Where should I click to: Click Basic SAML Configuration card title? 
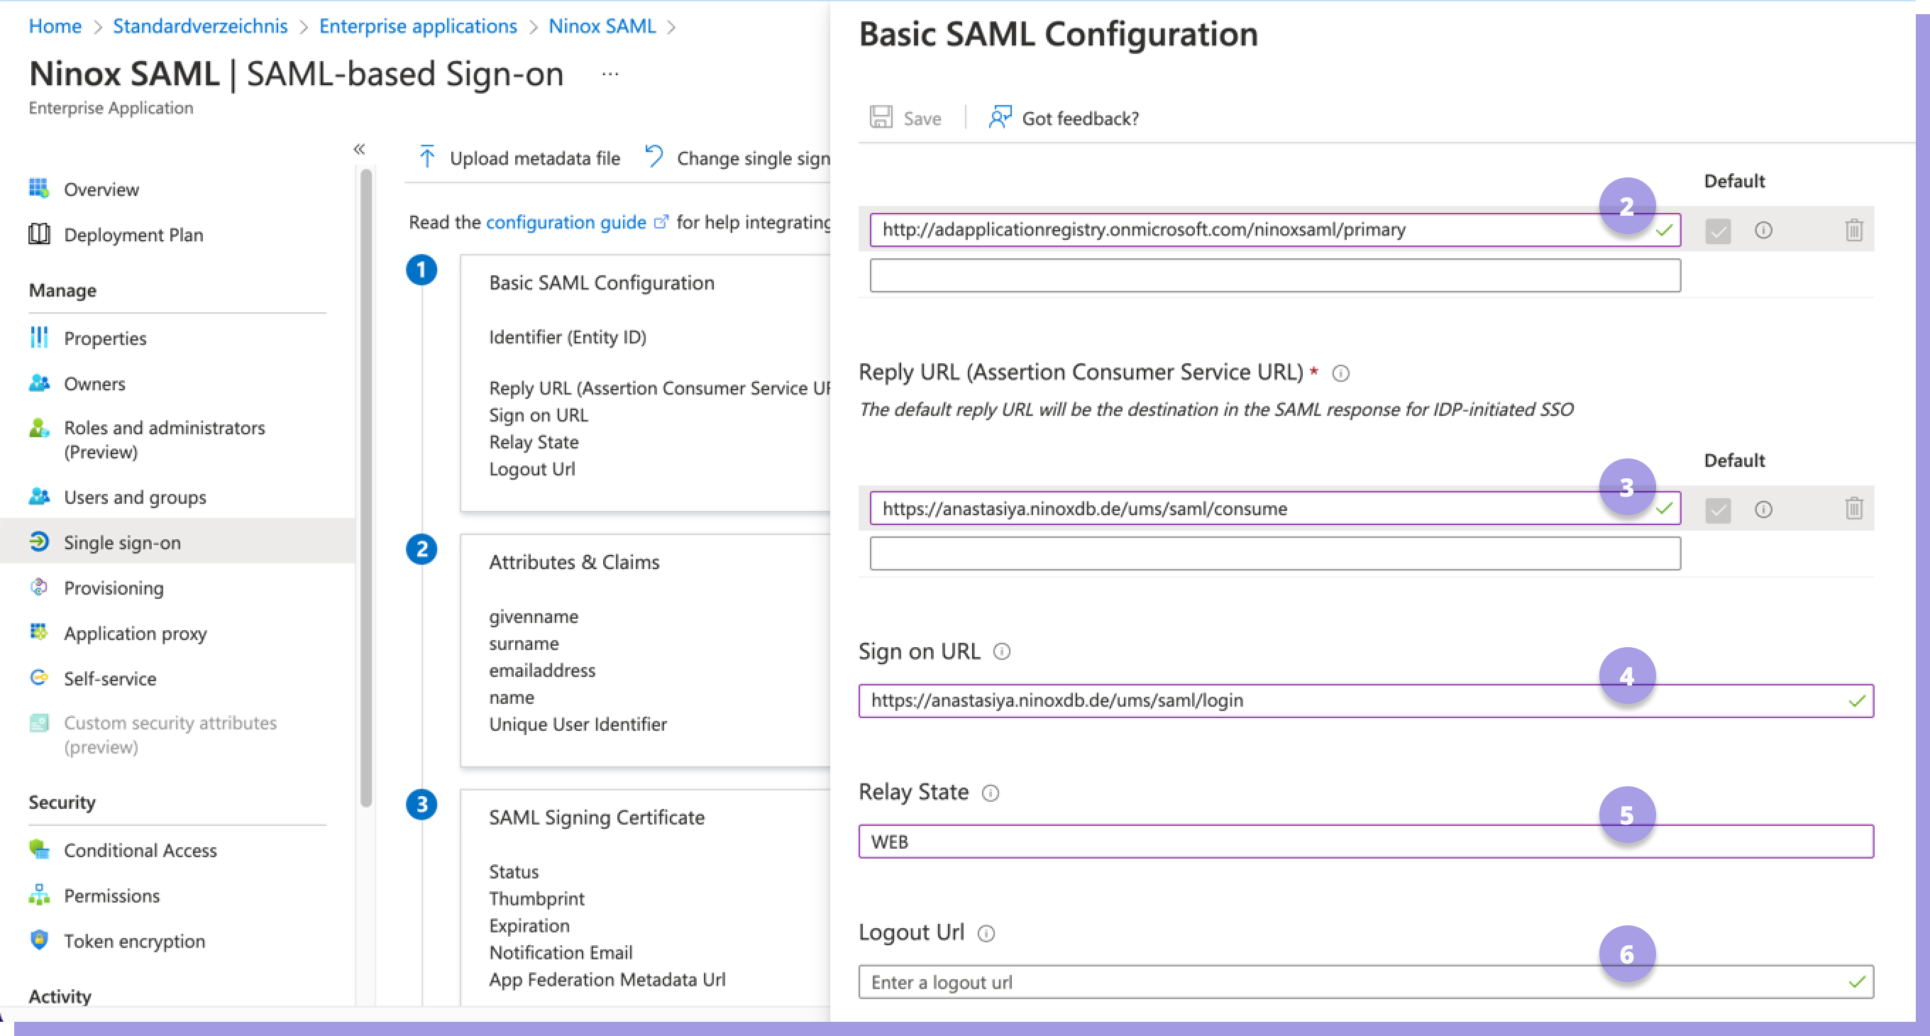[x=602, y=282]
